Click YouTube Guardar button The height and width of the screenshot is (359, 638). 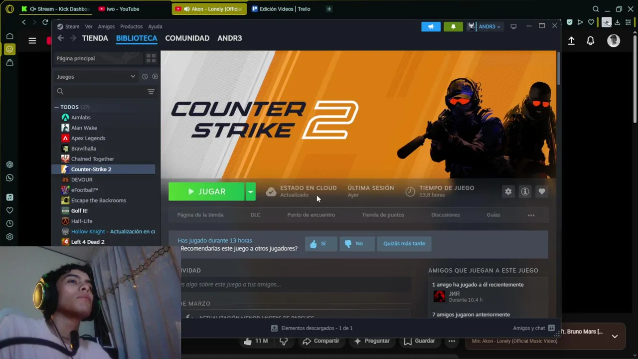[419, 341]
